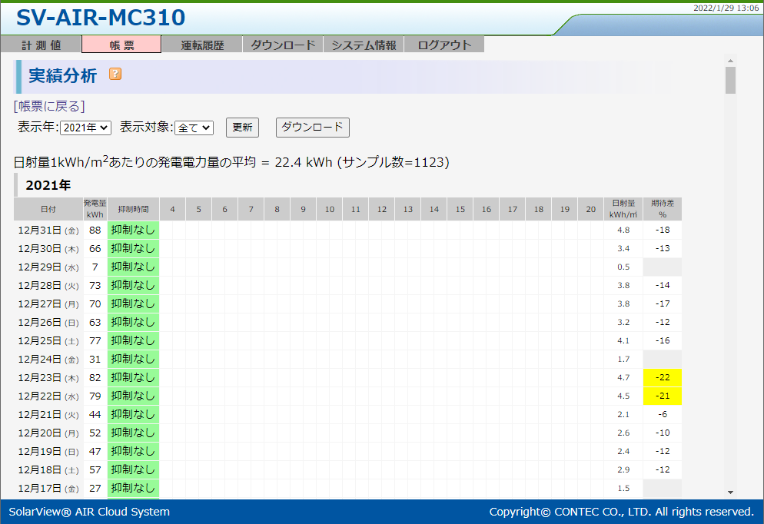Click the 帳票に戻る link
Viewport: 764px width, 524px height.
[x=49, y=106]
